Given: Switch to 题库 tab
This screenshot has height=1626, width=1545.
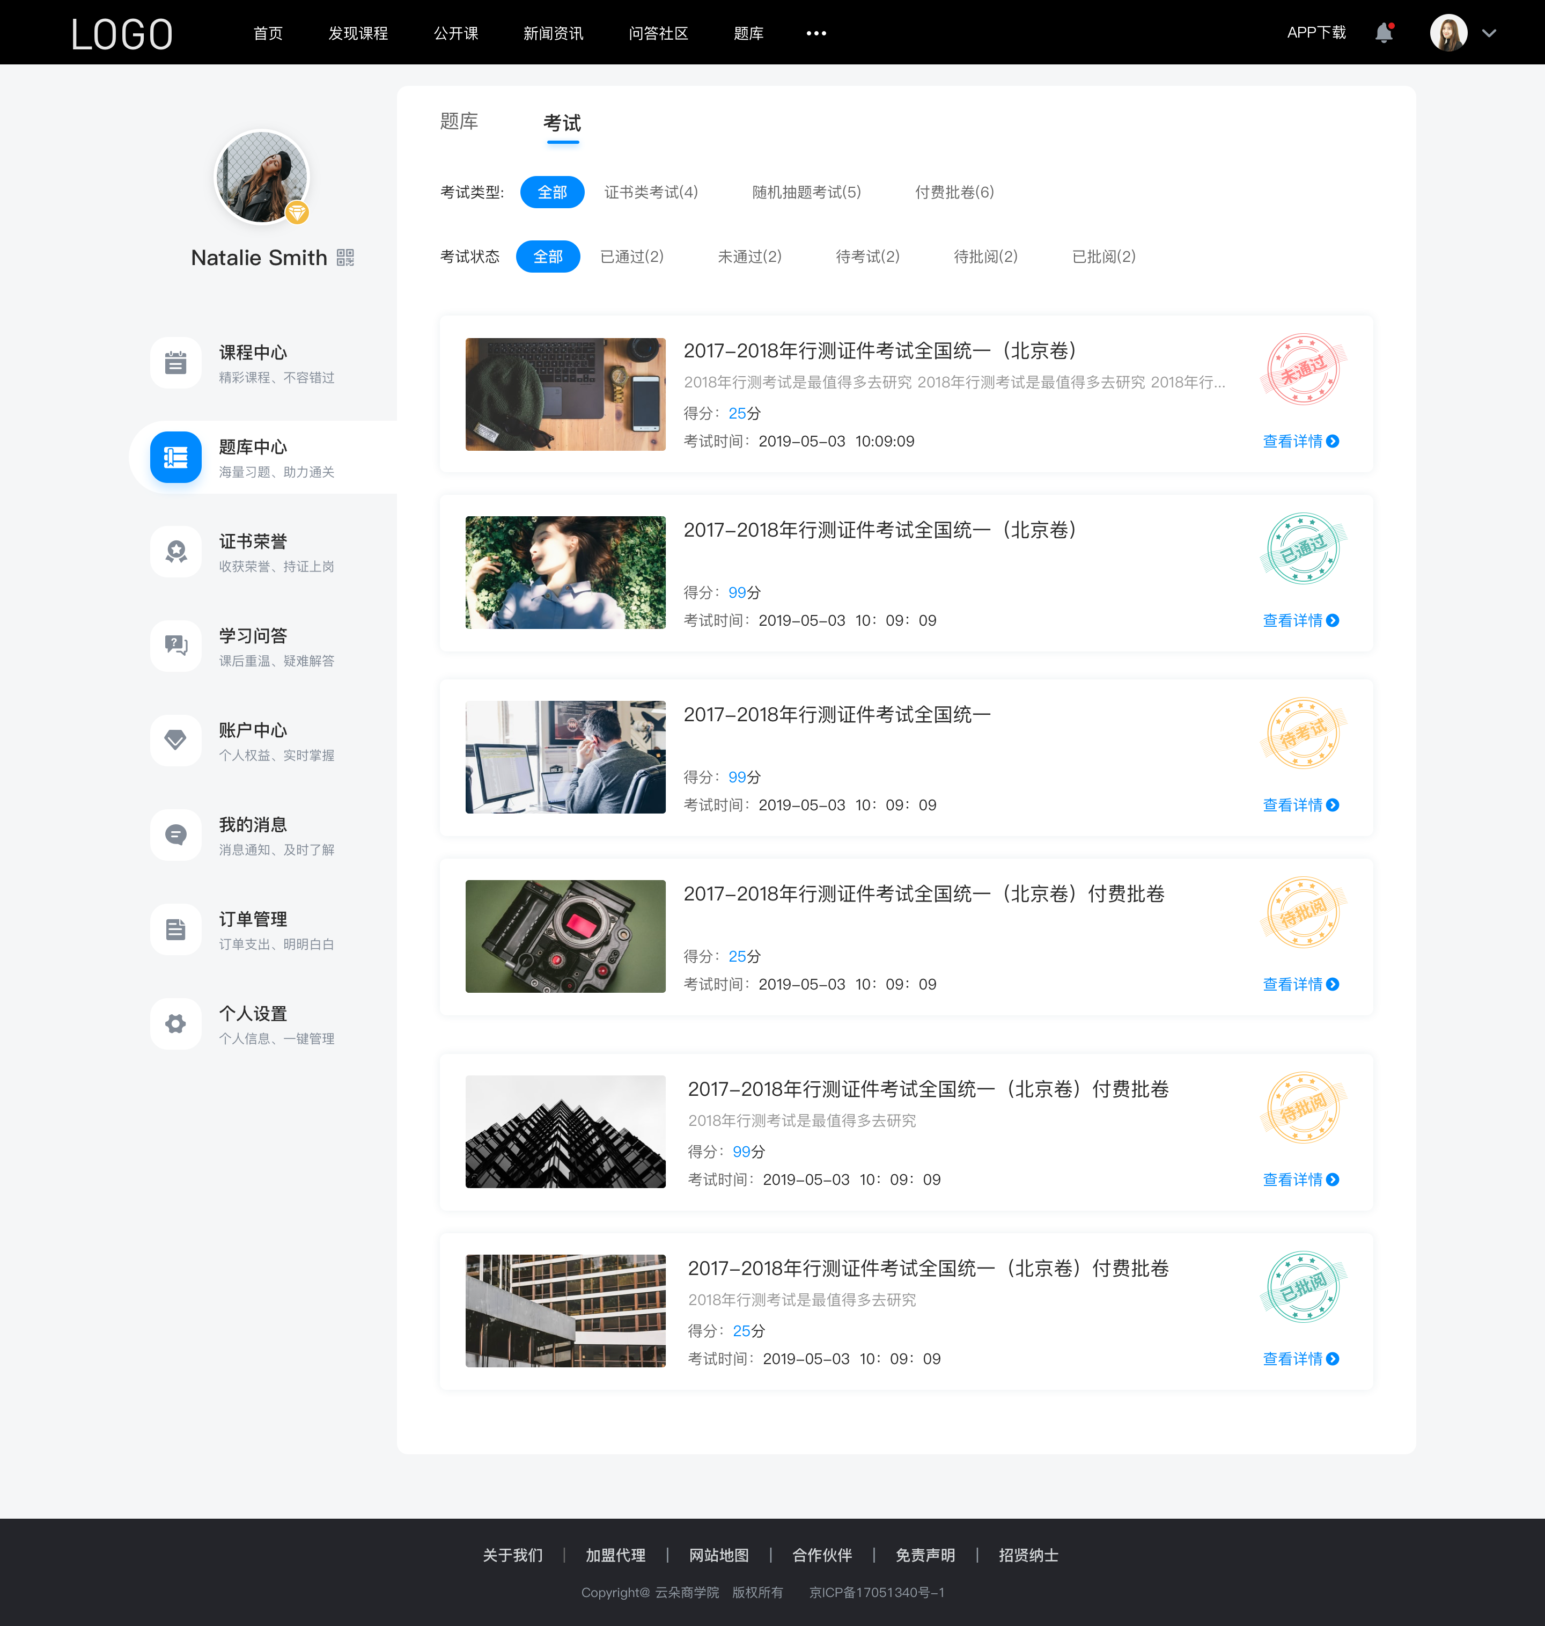Looking at the screenshot, I should pyautogui.click(x=457, y=122).
